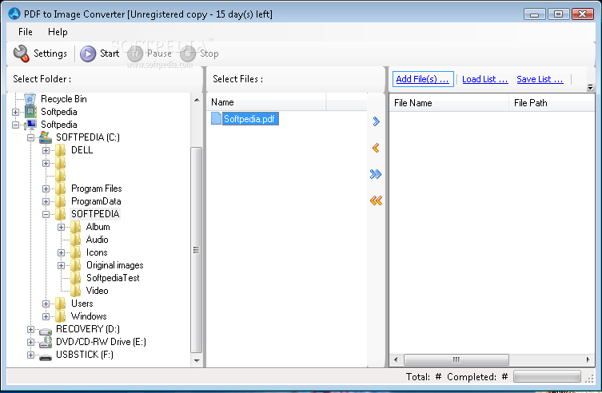Viewport: 602px width, 393px height.
Task: Add selected file with single right arrow
Action: pyautogui.click(x=376, y=121)
